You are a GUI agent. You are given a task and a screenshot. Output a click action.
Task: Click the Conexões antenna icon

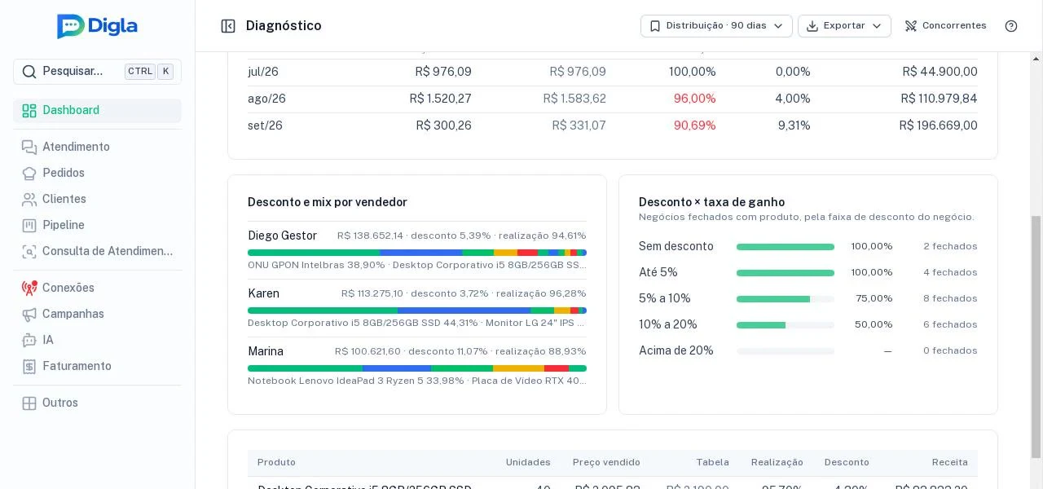click(29, 289)
